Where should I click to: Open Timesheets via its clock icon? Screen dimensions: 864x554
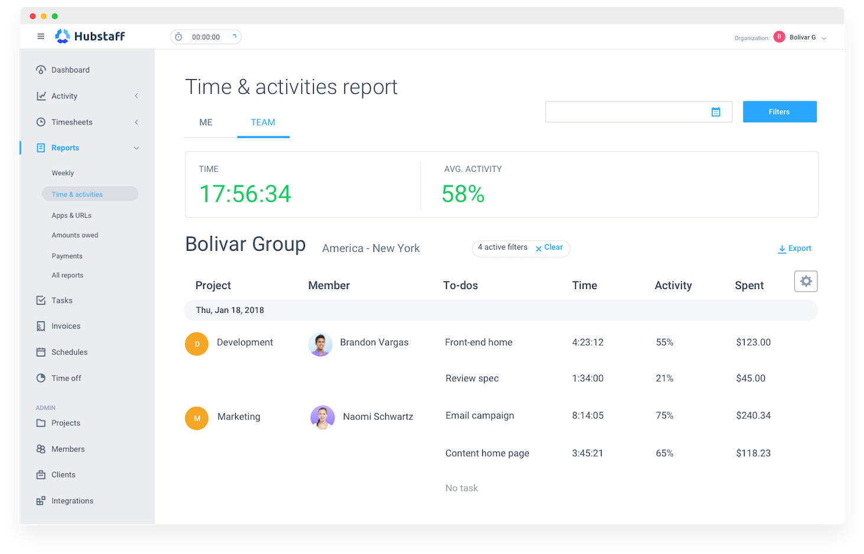tap(40, 122)
